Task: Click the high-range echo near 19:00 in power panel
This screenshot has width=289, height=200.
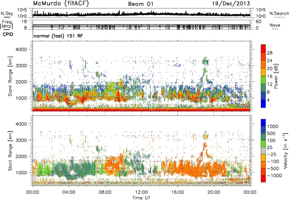Action: click(205, 62)
